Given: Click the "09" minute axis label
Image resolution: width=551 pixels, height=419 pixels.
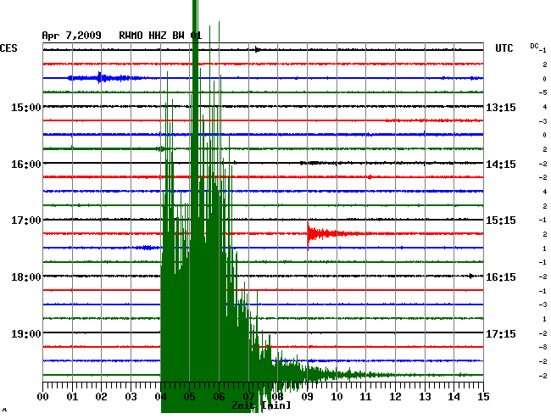Looking at the screenshot, I should click(x=307, y=397).
